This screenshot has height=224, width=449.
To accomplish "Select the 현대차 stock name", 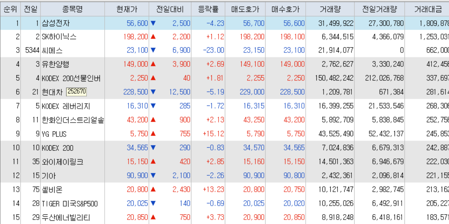I will coord(52,92).
